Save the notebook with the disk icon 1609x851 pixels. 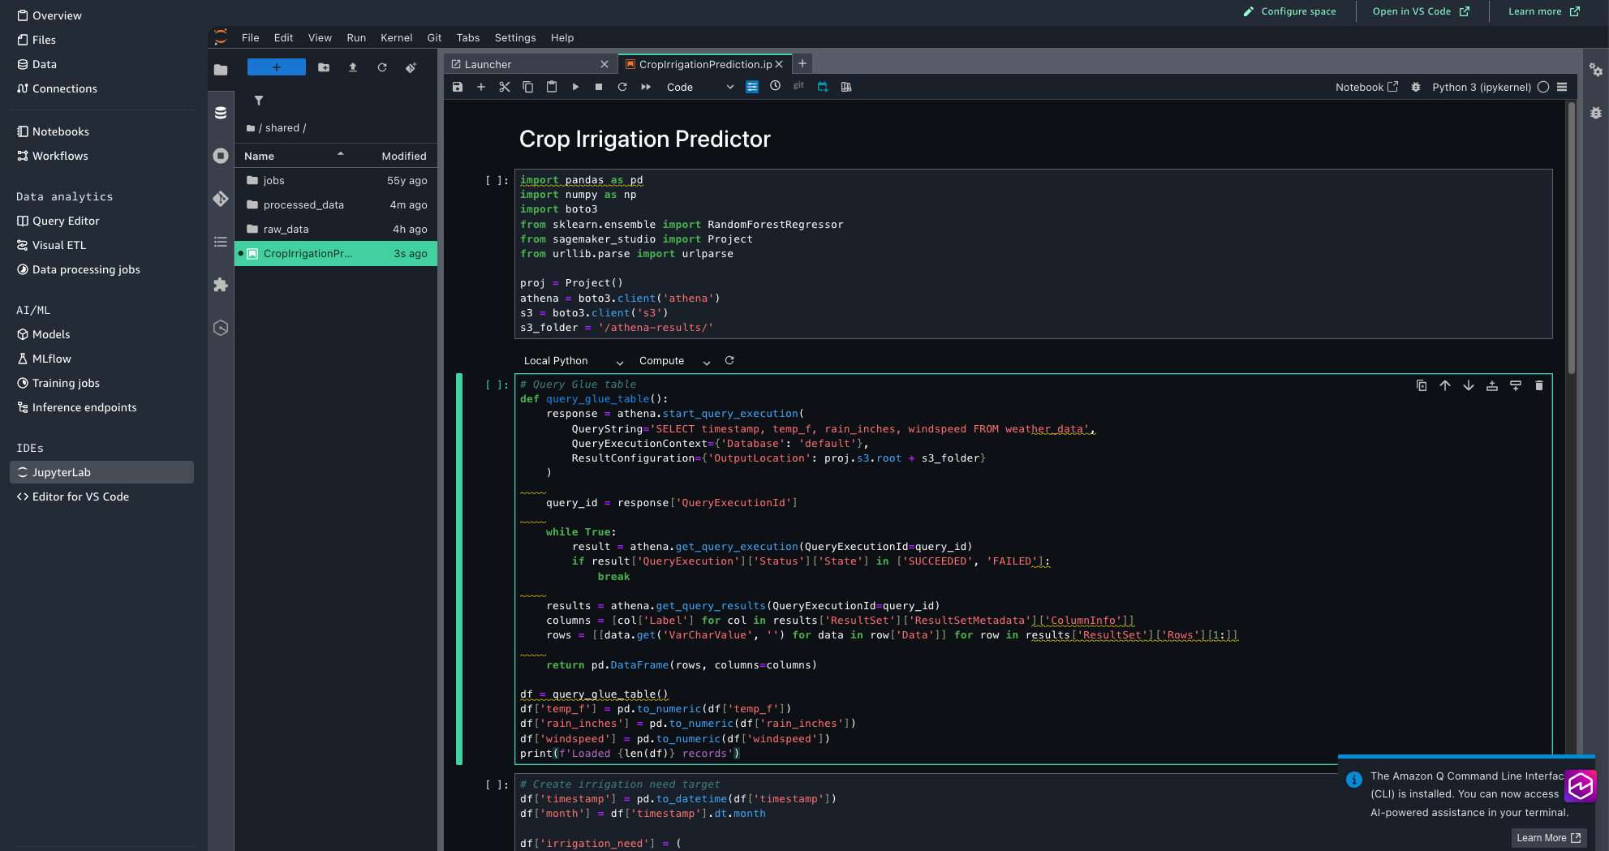pyautogui.click(x=458, y=87)
